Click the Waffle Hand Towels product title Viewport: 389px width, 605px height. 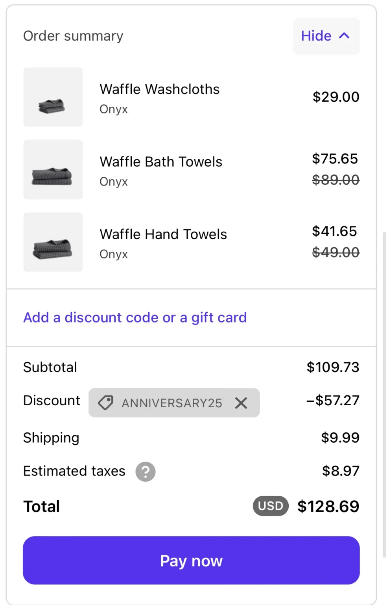coord(163,234)
